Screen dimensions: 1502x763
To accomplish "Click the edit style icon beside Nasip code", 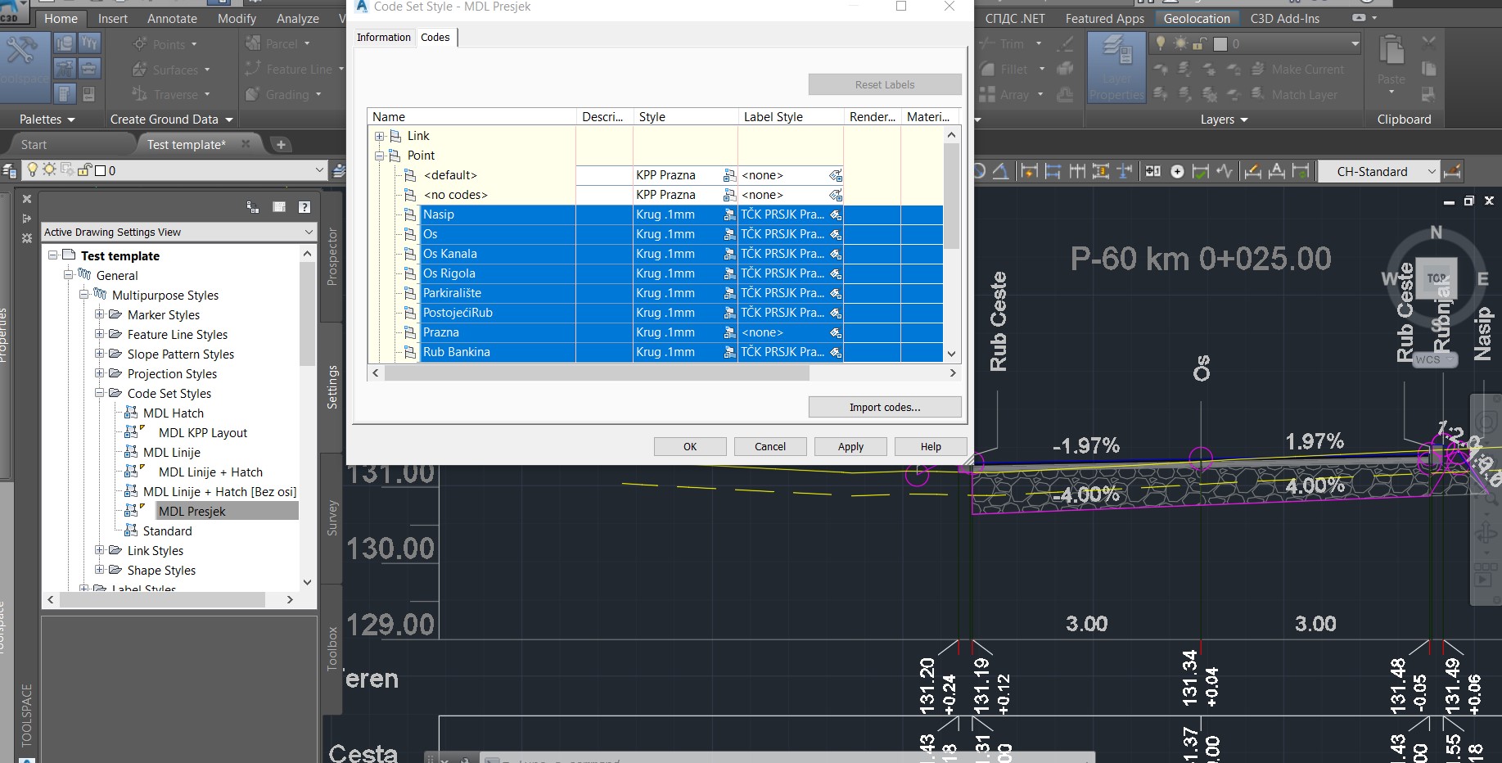I will 728,214.
